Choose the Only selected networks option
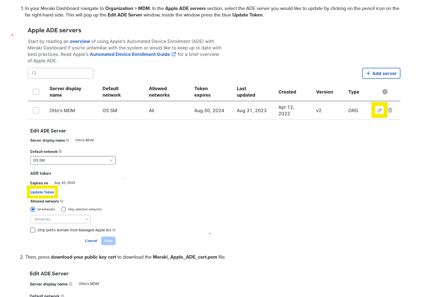This screenshot has height=297, width=430. (63, 209)
